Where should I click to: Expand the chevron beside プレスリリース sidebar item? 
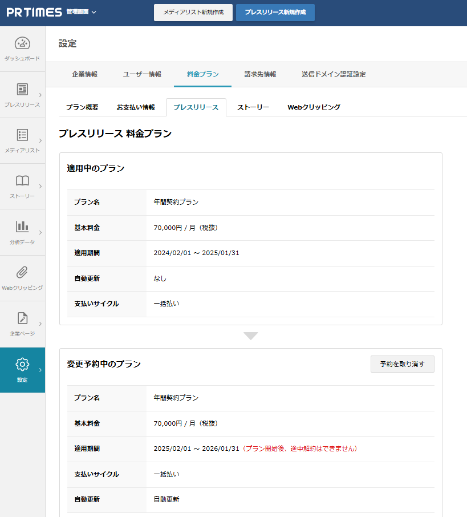[40, 95]
